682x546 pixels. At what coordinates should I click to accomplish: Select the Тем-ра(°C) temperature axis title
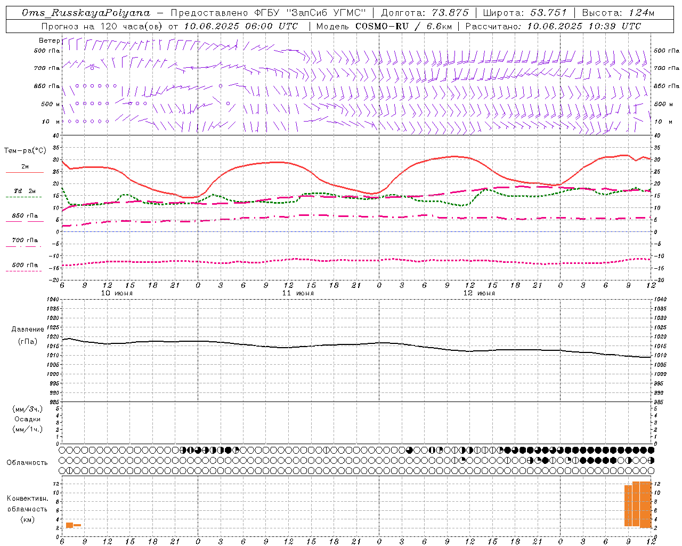[x=25, y=151]
